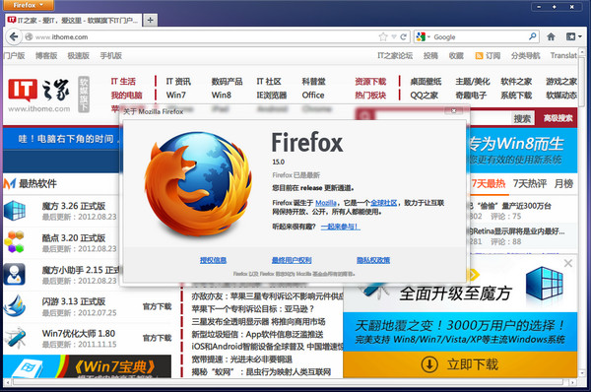
Task: Close the 关于 Mozilla Firefox dialog
Action: (454, 110)
